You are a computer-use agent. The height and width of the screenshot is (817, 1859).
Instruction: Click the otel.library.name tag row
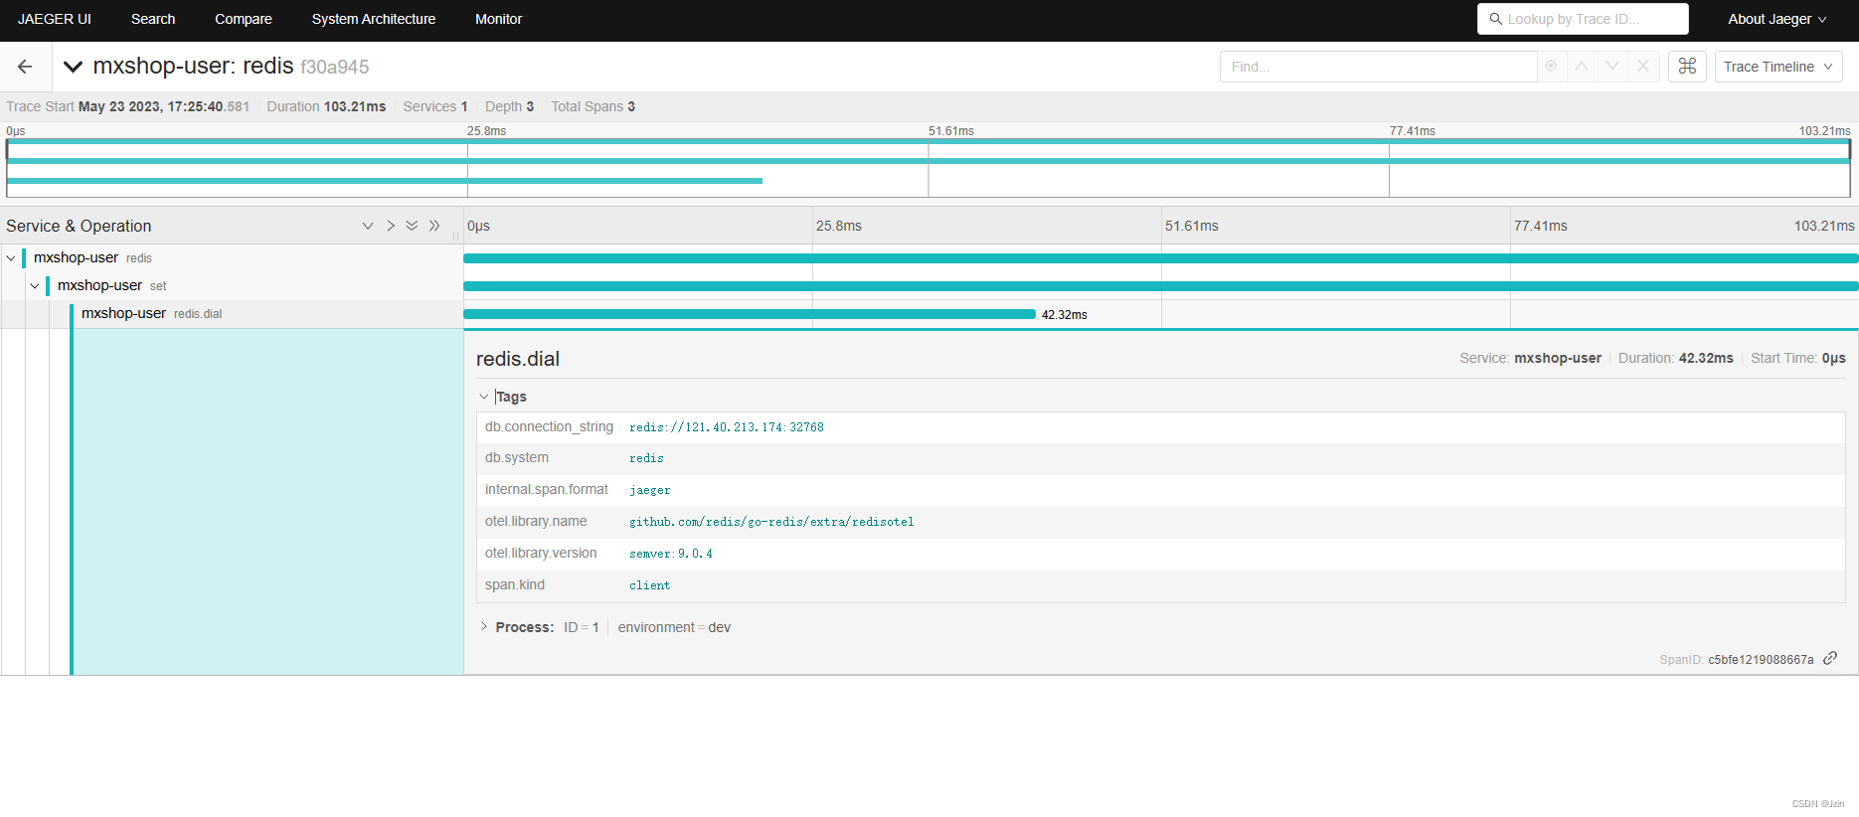[1160, 522]
